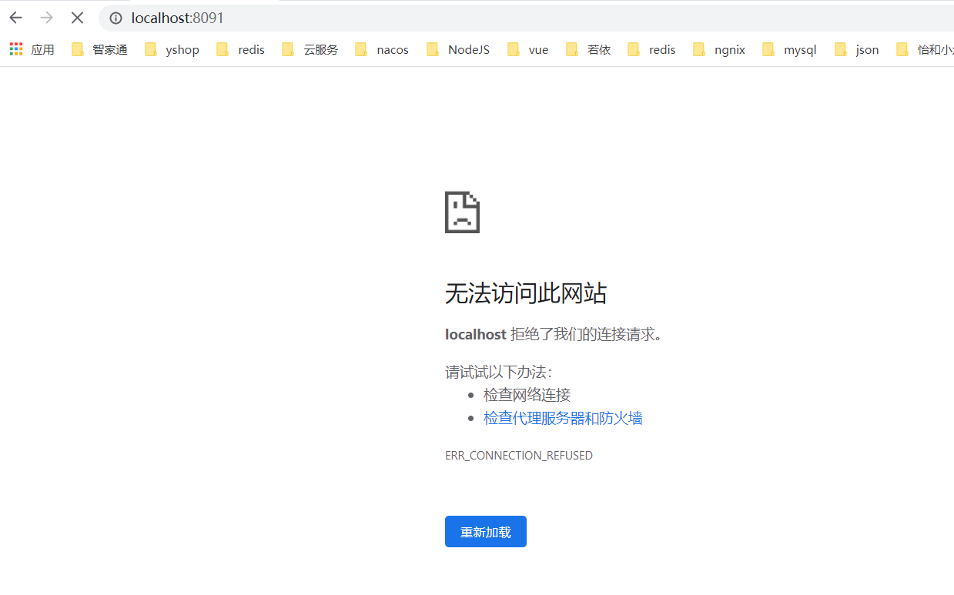The height and width of the screenshot is (595, 954).
Task: Open the NodeJS bookmark folder
Action: tap(458, 50)
